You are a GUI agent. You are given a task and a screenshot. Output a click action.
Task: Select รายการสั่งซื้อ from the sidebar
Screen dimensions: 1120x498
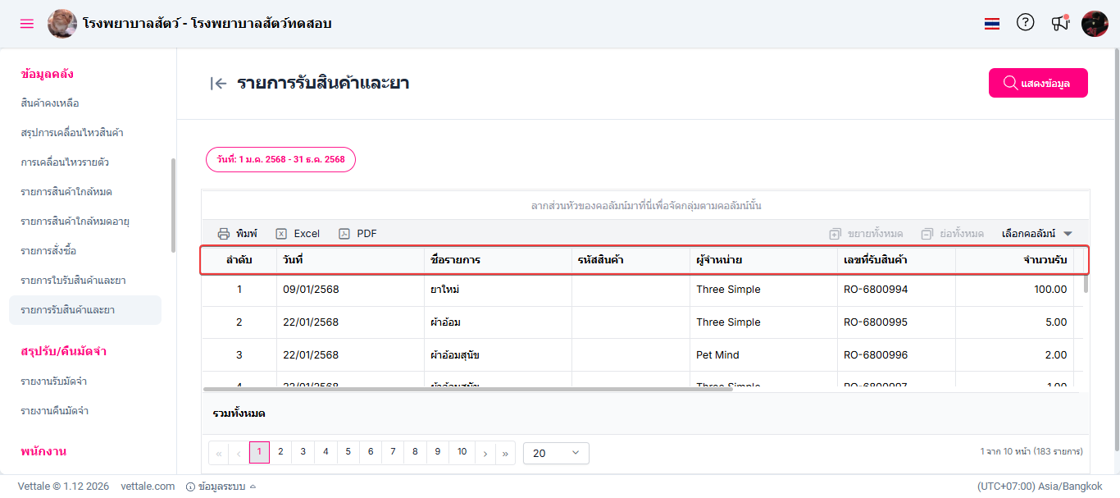coord(48,251)
